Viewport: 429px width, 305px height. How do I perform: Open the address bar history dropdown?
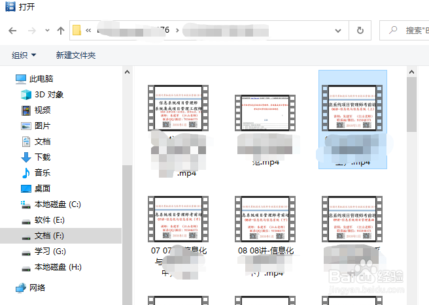point(338,31)
